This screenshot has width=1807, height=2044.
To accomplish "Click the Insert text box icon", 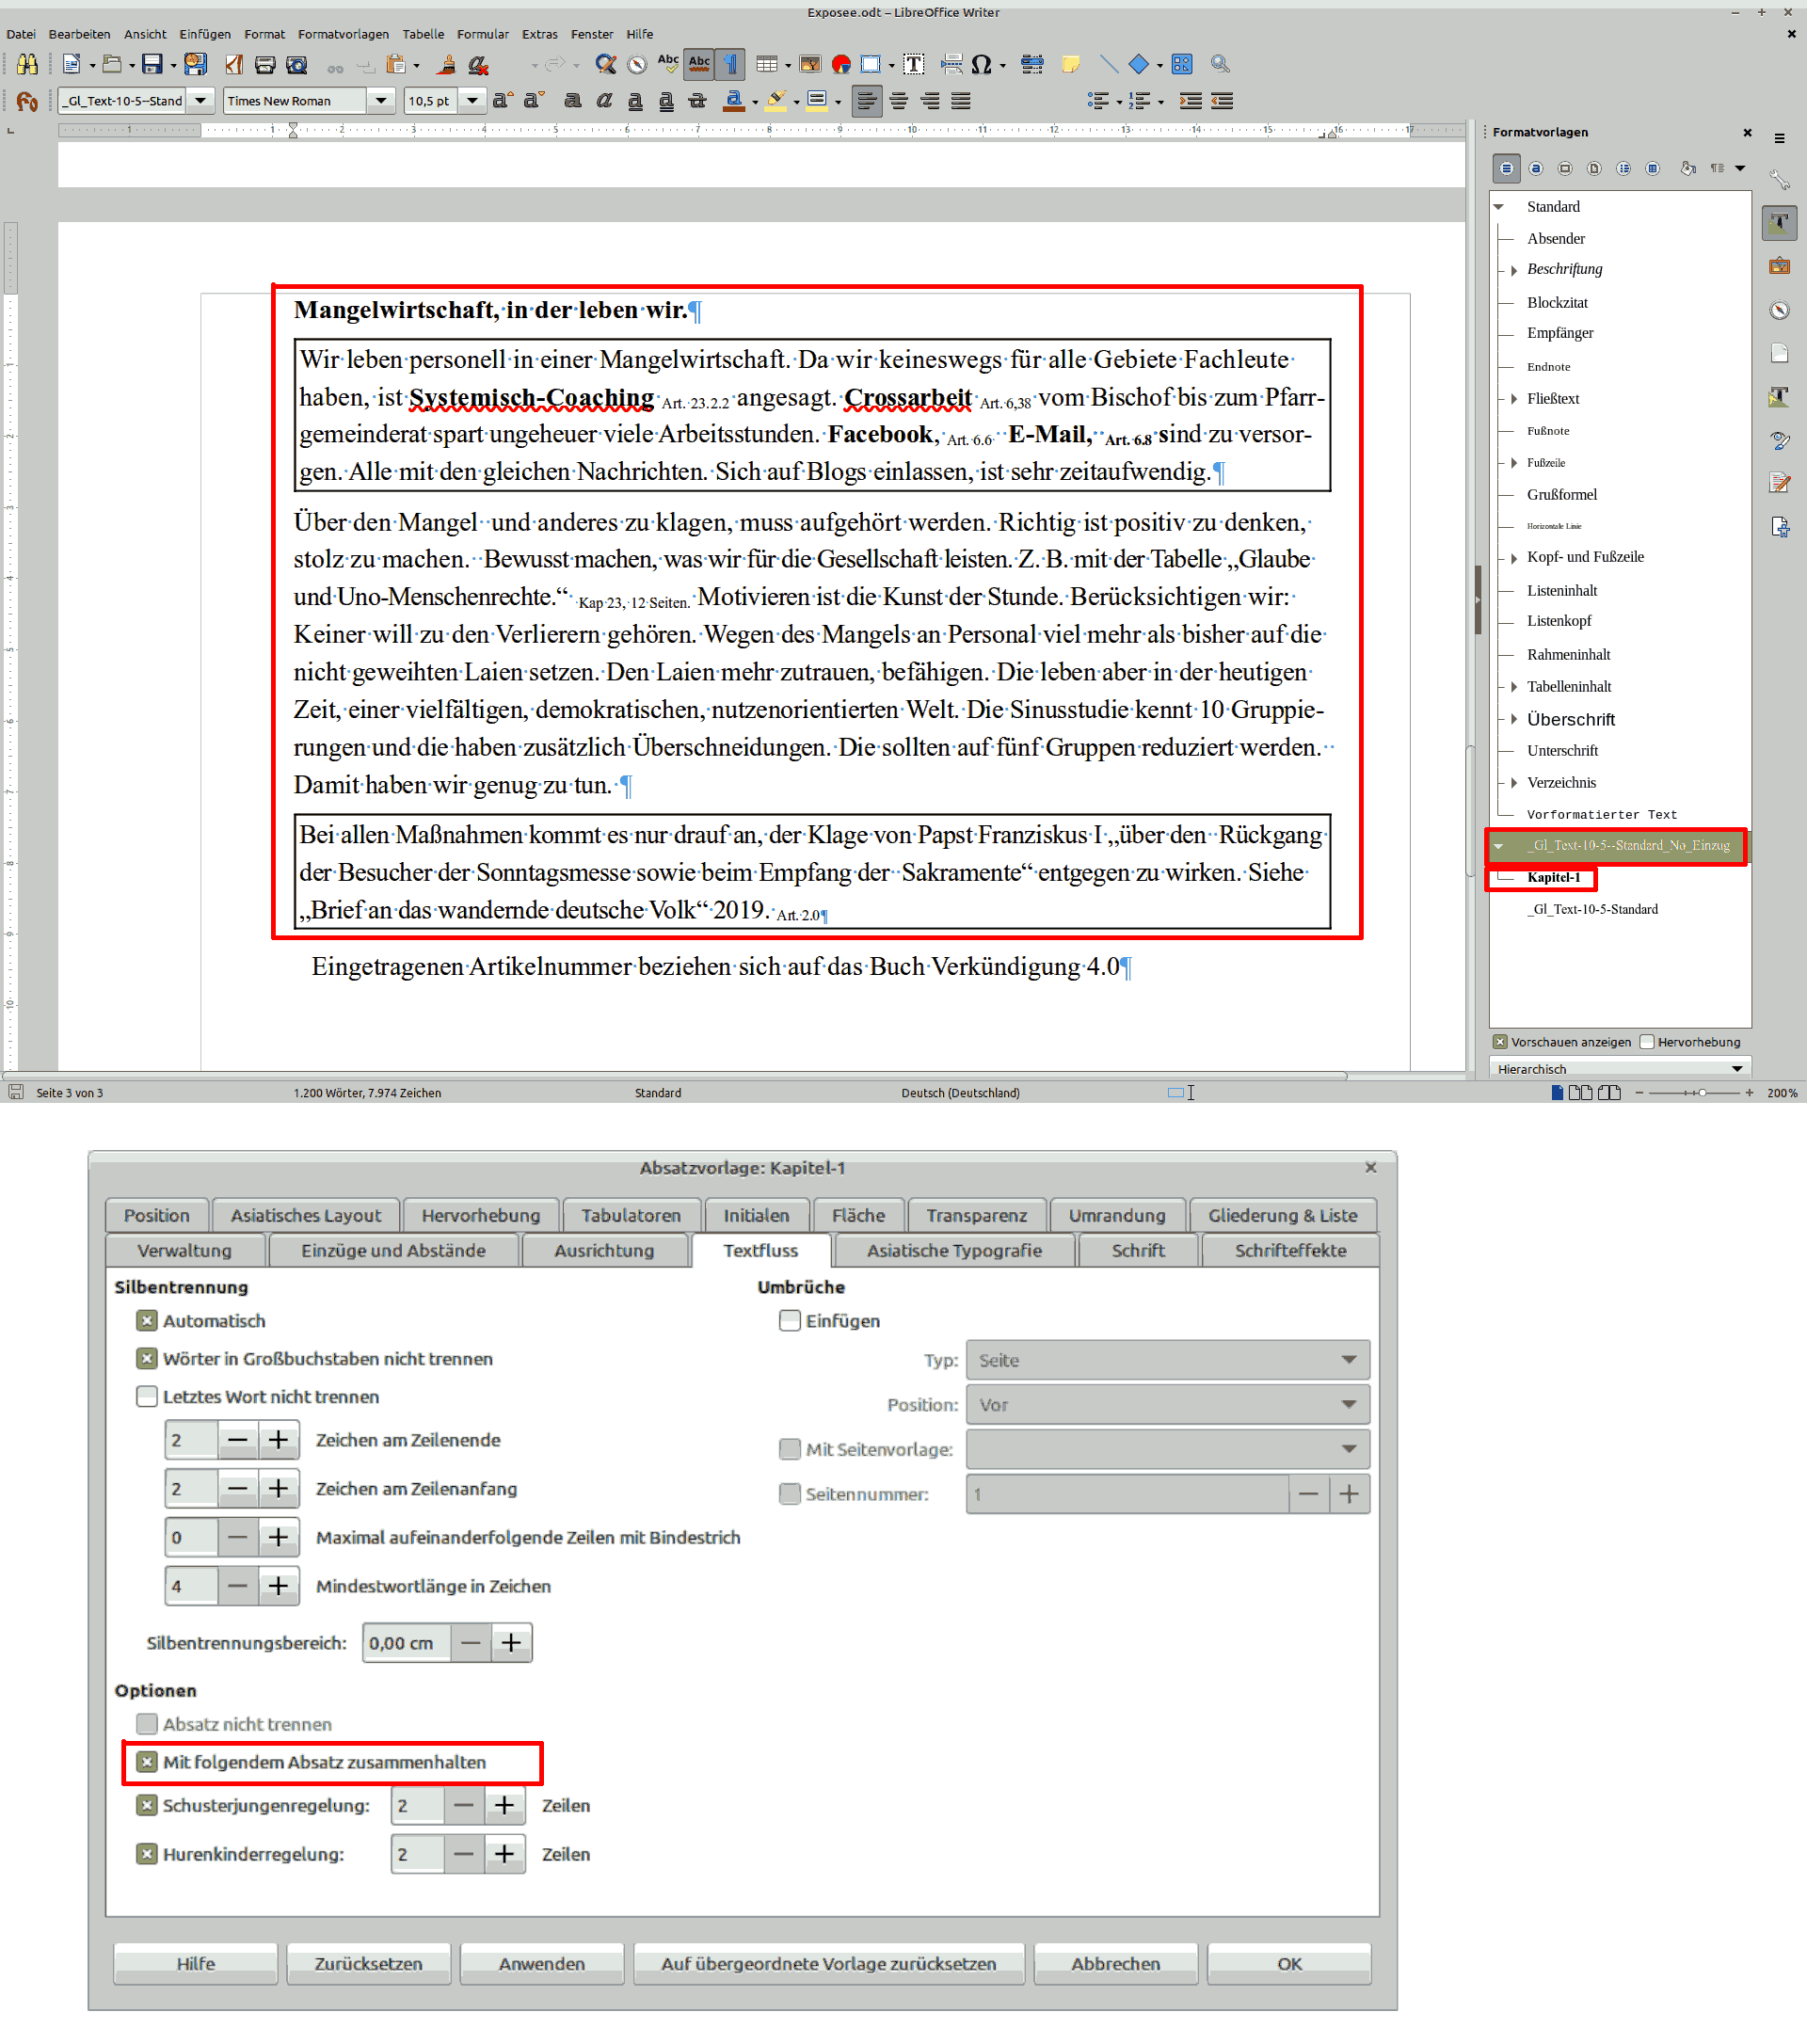I will click(x=913, y=65).
